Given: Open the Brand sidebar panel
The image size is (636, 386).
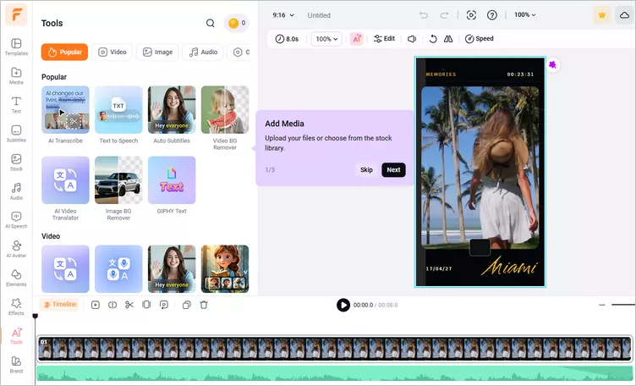Looking at the screenshot, I should click(16, 365).
